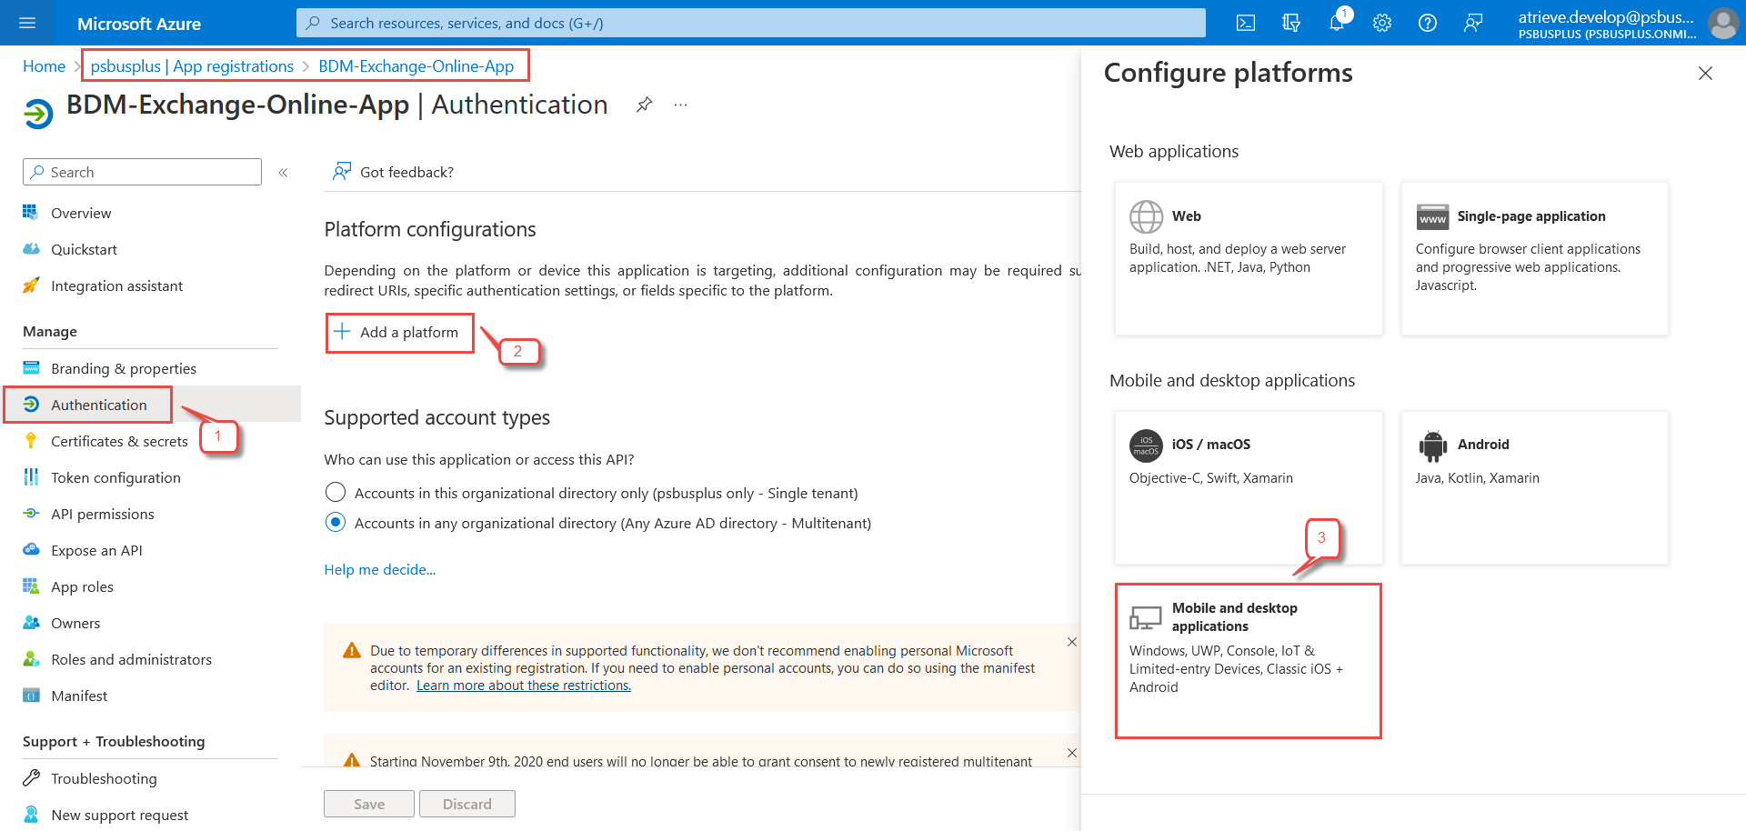Select single tenant account type radio button
Screen dimensions: 1746x831
point(336,493)
